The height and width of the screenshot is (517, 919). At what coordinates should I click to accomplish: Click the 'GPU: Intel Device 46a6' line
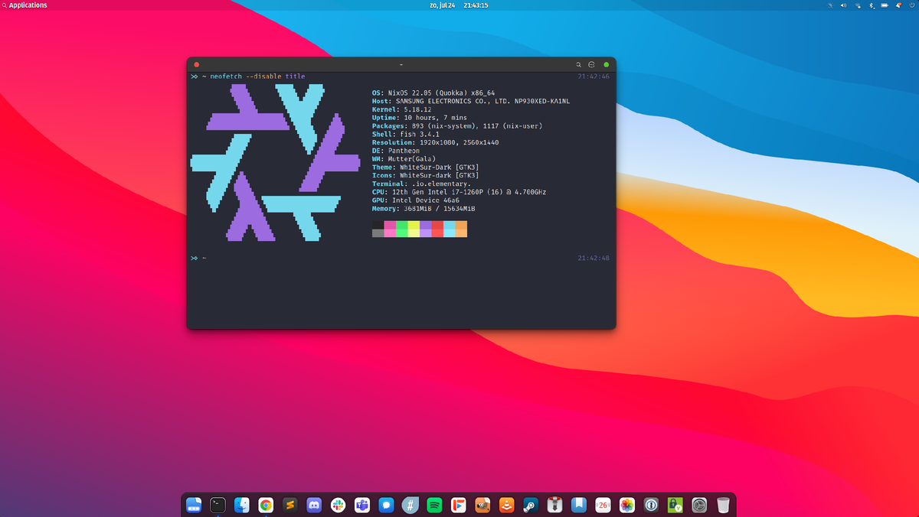(x=416, y=200)
